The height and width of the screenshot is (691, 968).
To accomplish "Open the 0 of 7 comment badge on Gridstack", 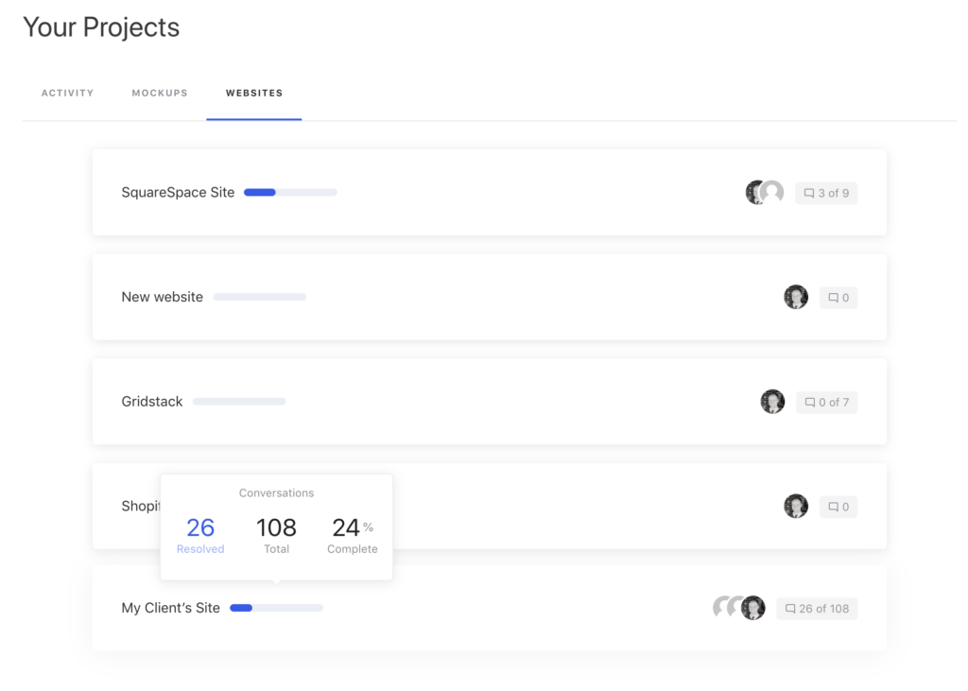I will coord(825,401).
